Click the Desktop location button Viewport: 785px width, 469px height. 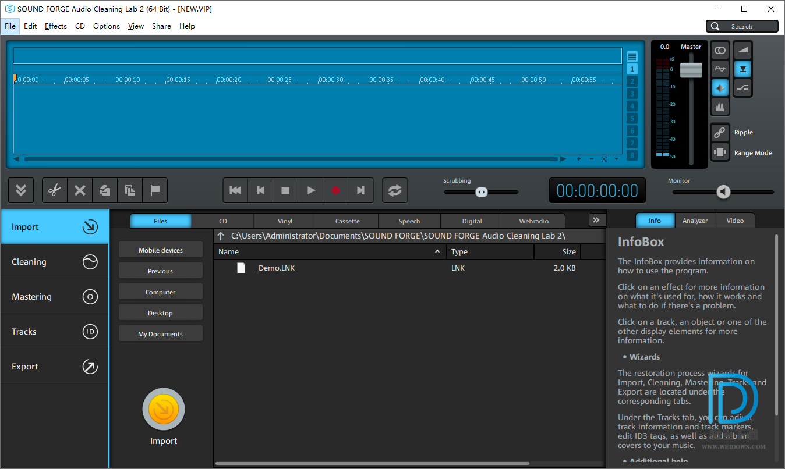[161, 313]
